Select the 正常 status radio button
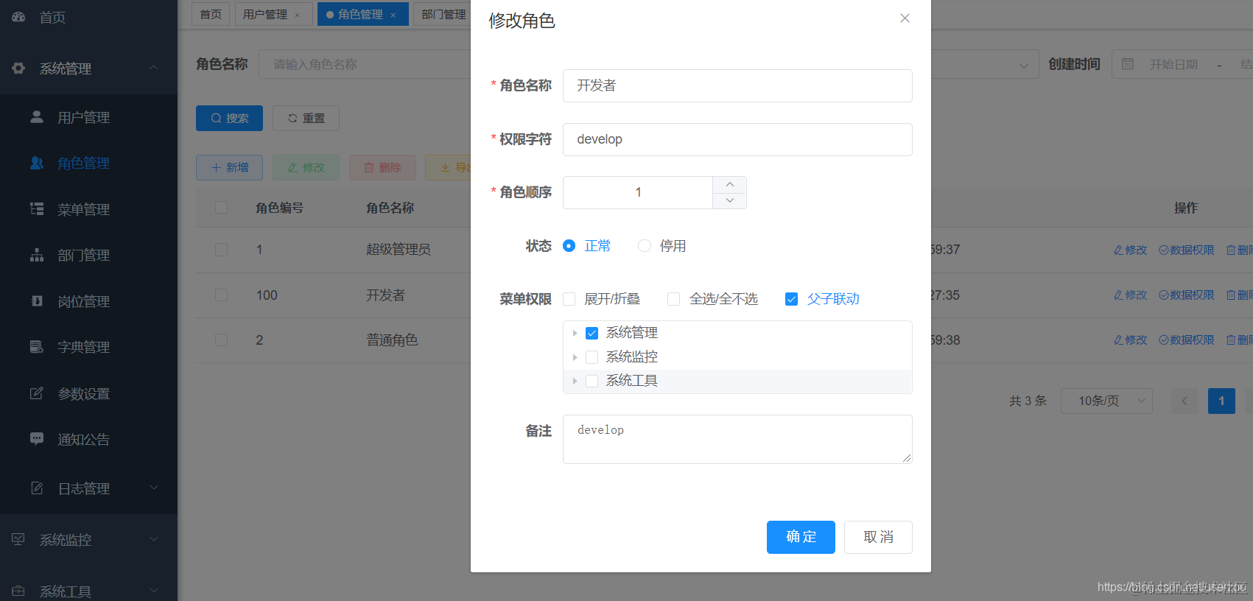Screen dimensions: 1253x601 [569, 246]
